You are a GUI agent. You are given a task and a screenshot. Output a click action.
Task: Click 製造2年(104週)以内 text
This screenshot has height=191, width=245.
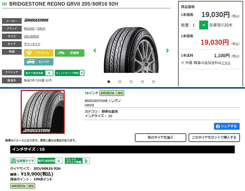38,81
